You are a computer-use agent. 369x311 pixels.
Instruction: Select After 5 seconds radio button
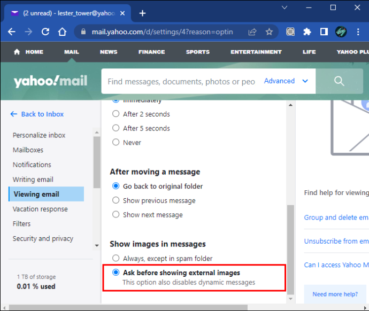point(116,128)
